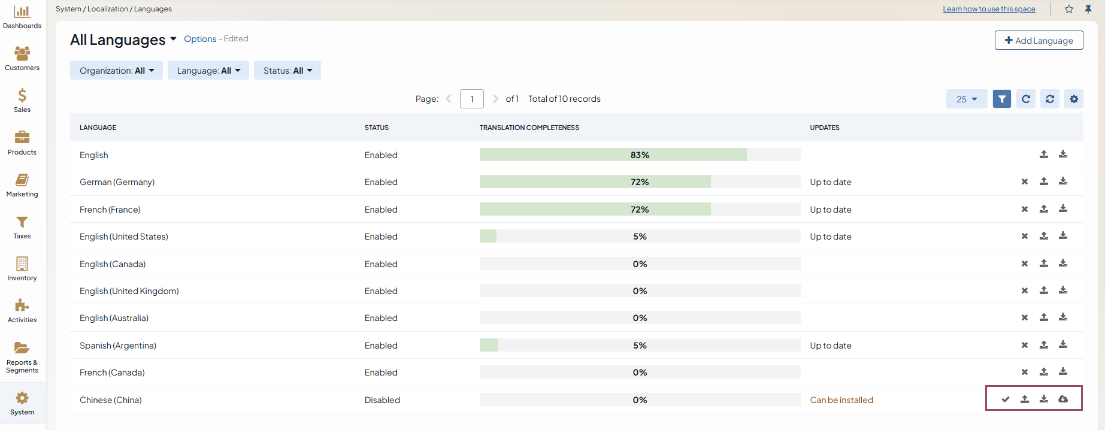Click download icon for Spanish (Argentina)
The image size is (1105, 430).
pos(1063,345)
